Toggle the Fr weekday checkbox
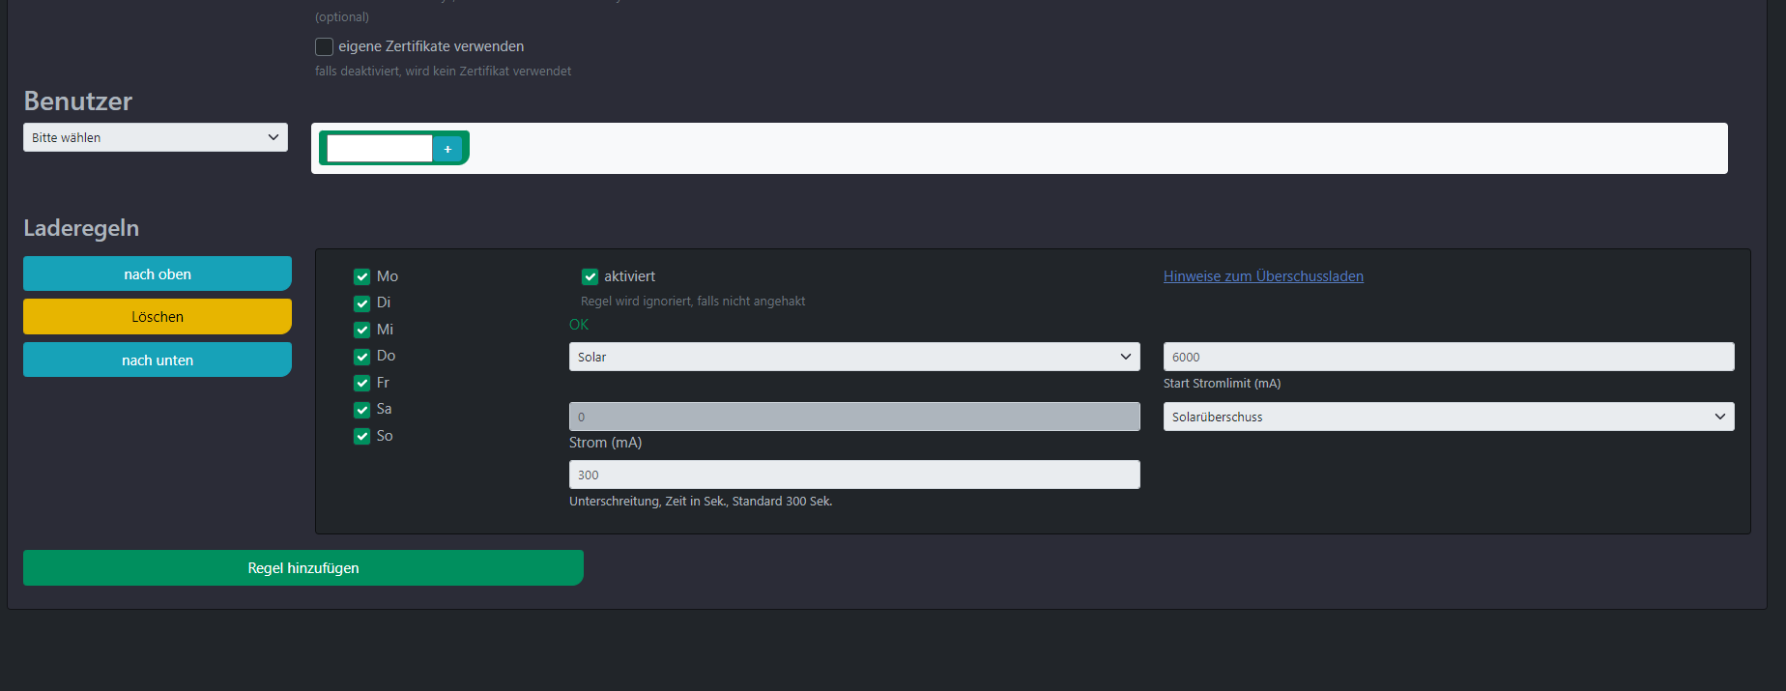 pos(362,383)
